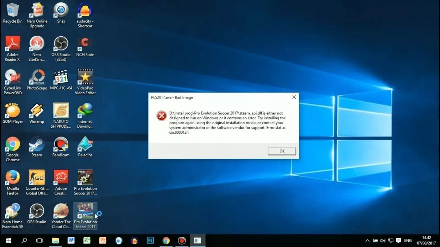Select the Paladins desktop shortcut
This screenshot has width=440, height=247.
coord(85,147)
